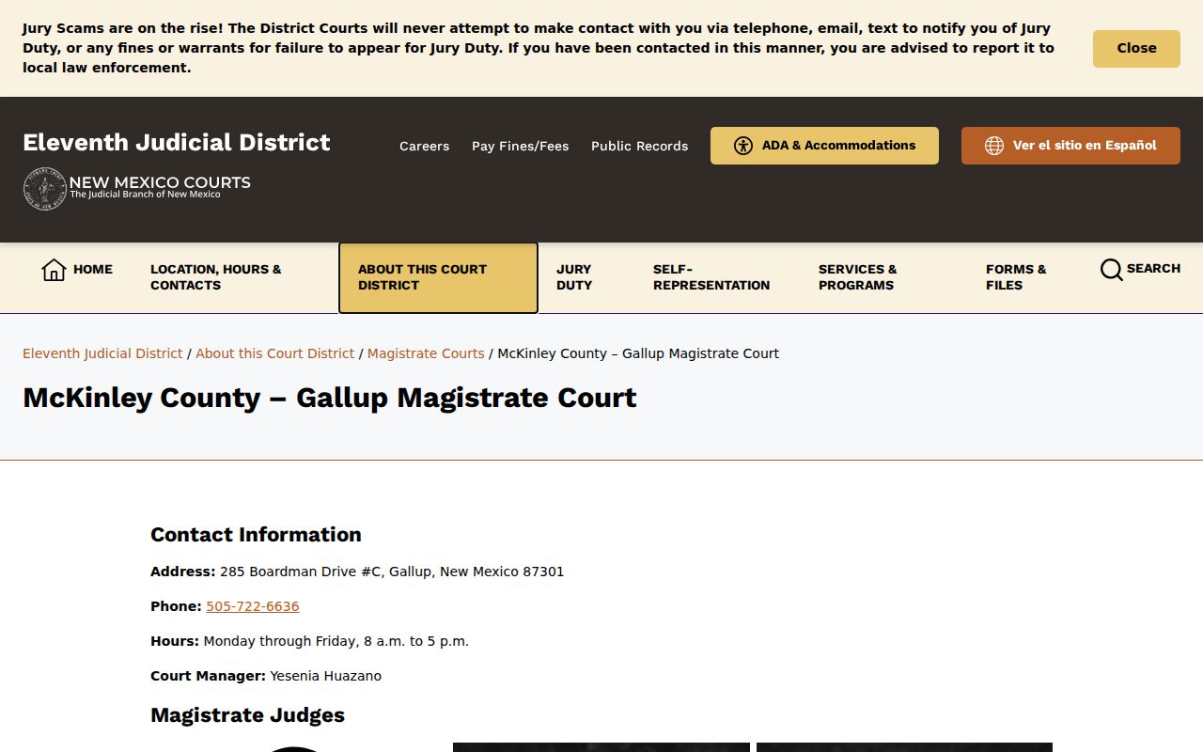1203x752 pixels.
Task: Close the Jury Scams alert banner
Action: 1136,48
